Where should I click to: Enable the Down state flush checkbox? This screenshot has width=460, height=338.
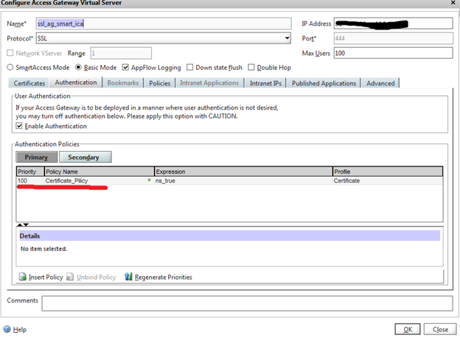189,67
